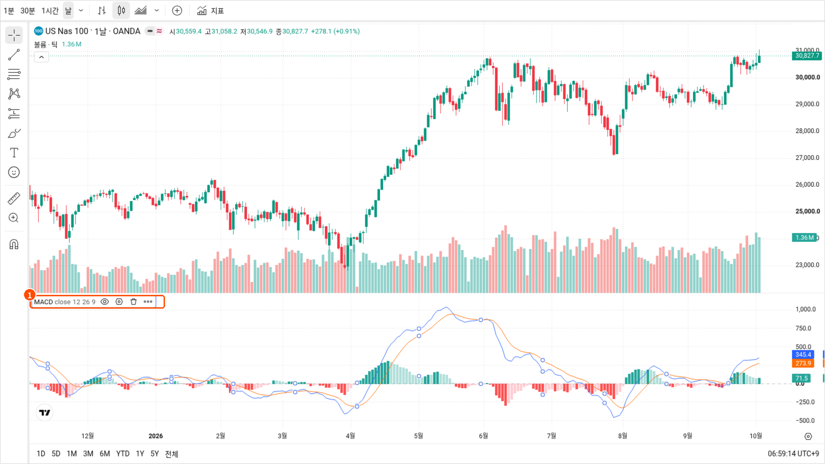Screen dimensions: 825x464
Task: Select the crosshair cursor tool
Action: 14,35
